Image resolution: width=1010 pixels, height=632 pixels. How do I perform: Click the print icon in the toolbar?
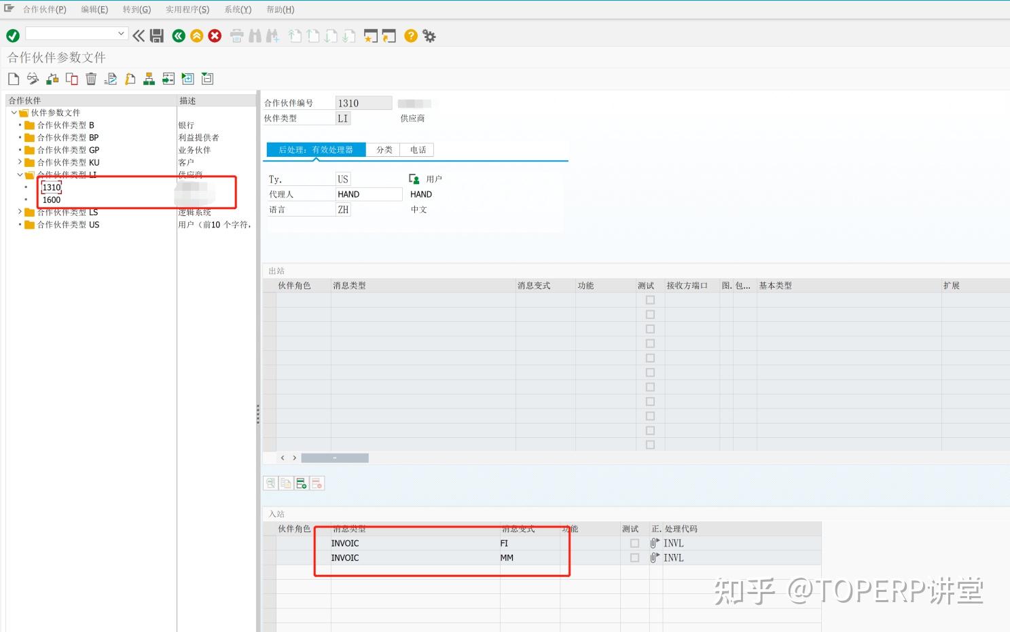236,35
